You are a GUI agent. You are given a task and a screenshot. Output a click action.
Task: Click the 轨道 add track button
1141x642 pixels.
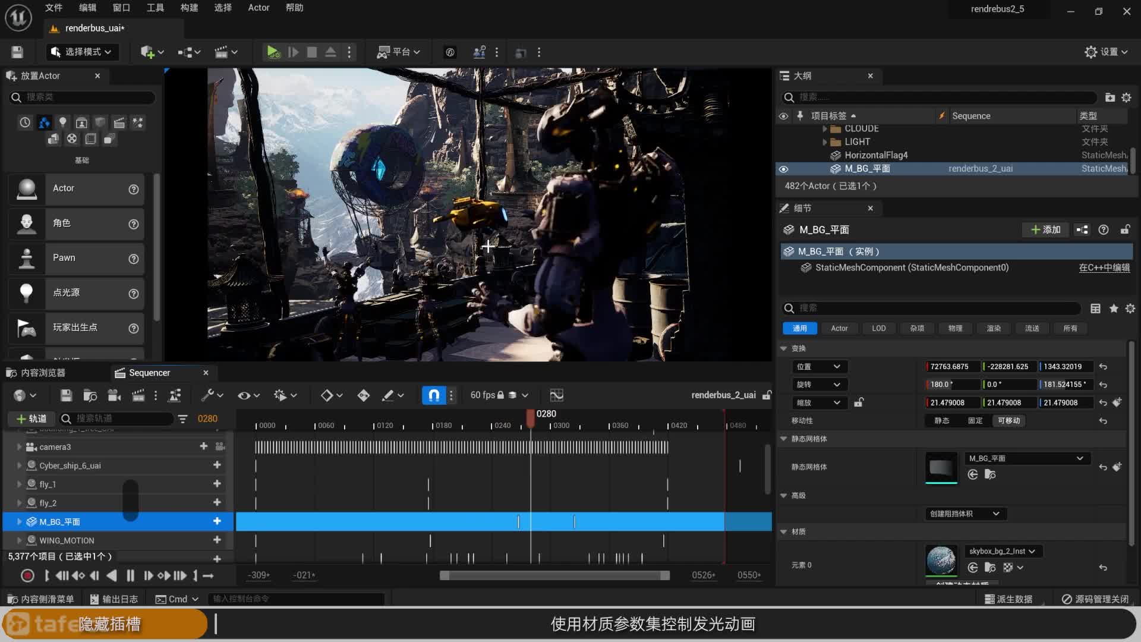point(31,418)
